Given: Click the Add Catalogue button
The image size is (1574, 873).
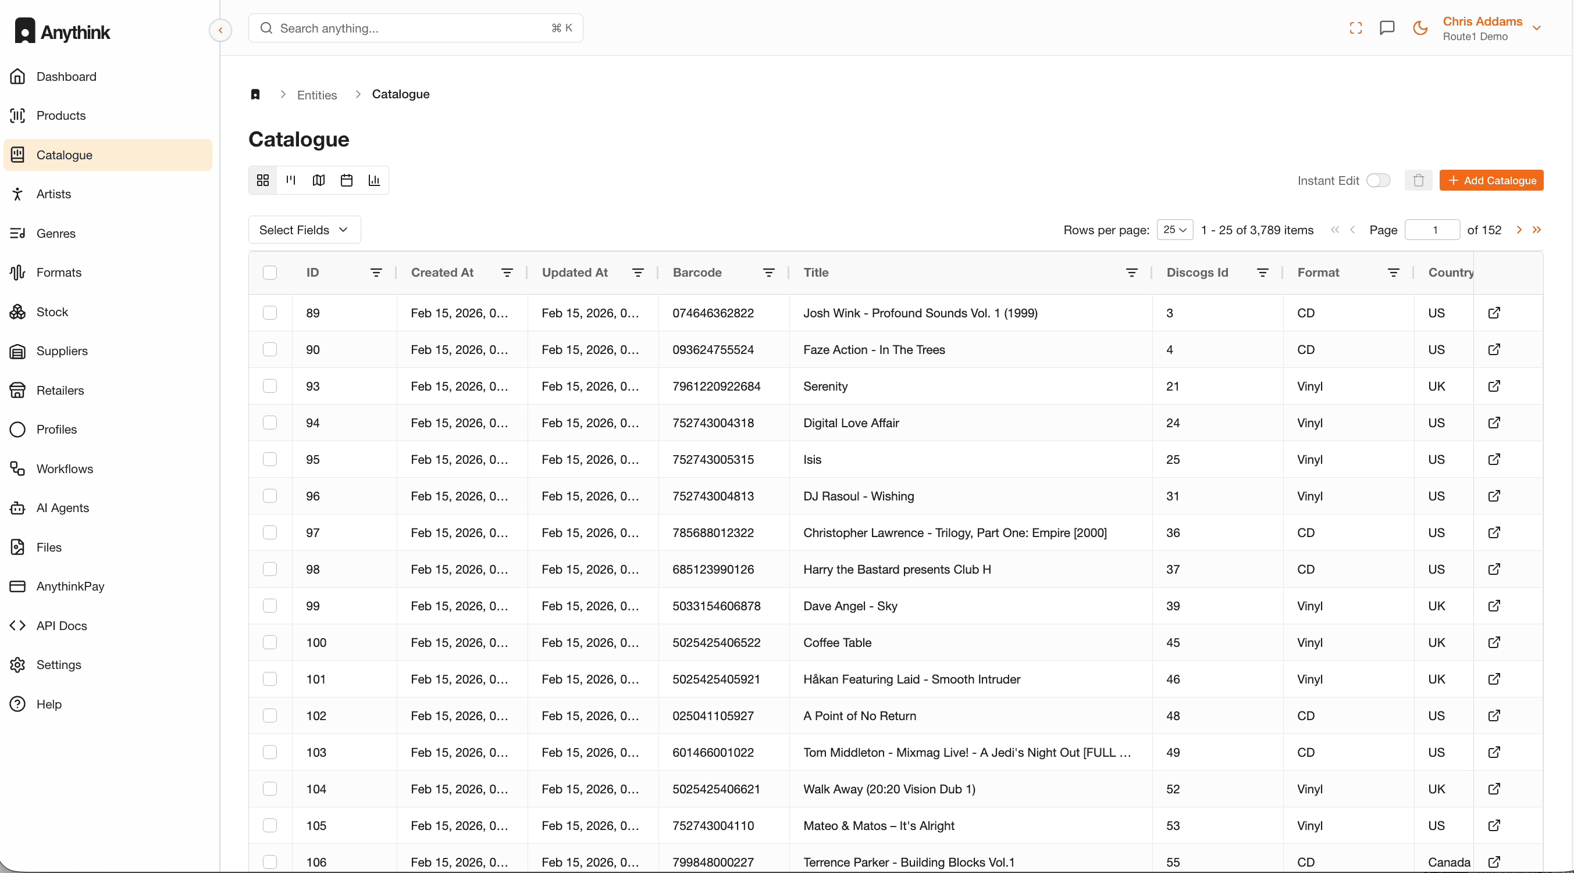Looking at the screenshot, I should [1491, 180].
